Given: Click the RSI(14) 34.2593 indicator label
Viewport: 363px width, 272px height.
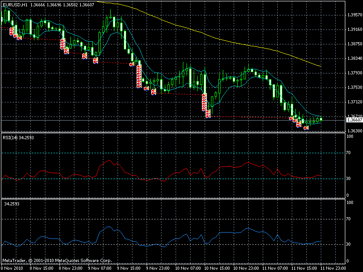Looking at the screenshot, I should pos(18,138).
